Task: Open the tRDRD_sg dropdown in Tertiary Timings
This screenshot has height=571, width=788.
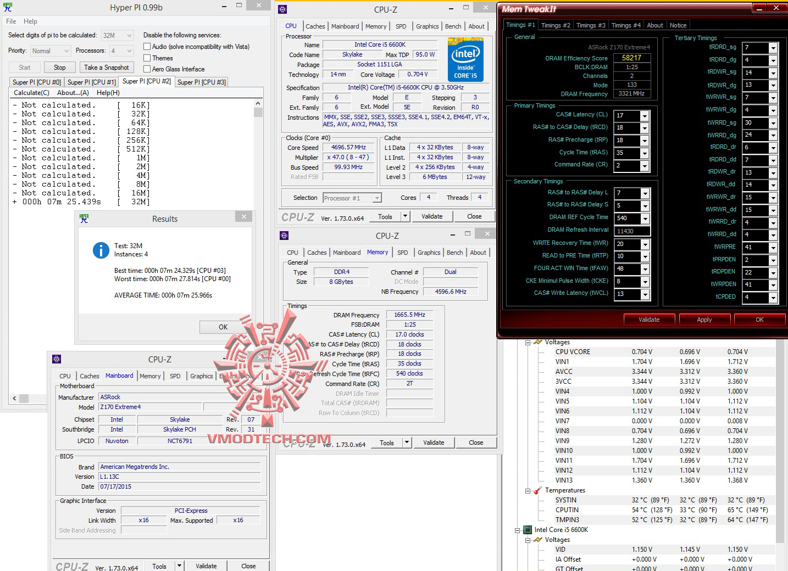Action: pyautogui.click(x=773, y=48)
